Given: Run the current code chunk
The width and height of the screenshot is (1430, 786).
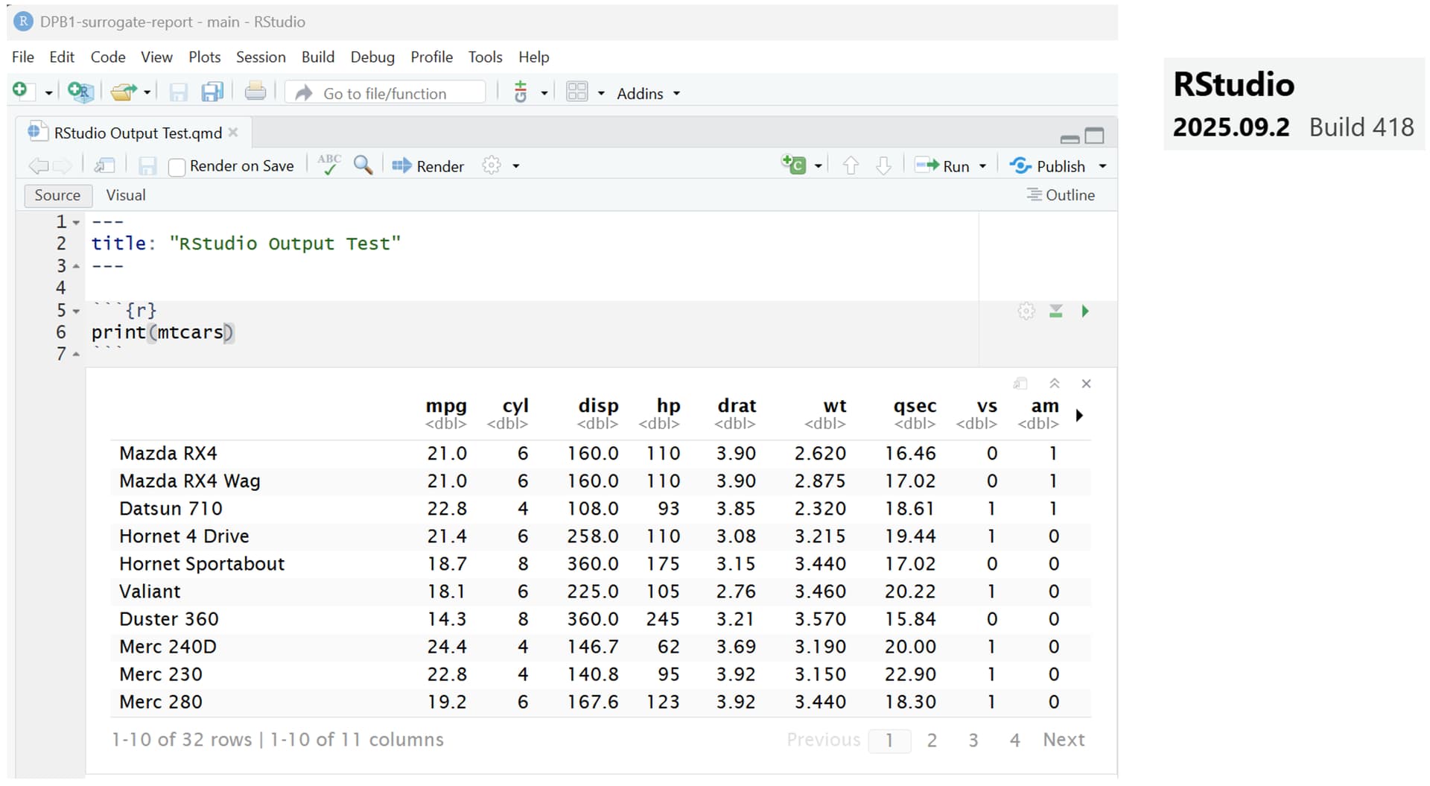Looking at the screenshot, I should tap(1085, 311).
